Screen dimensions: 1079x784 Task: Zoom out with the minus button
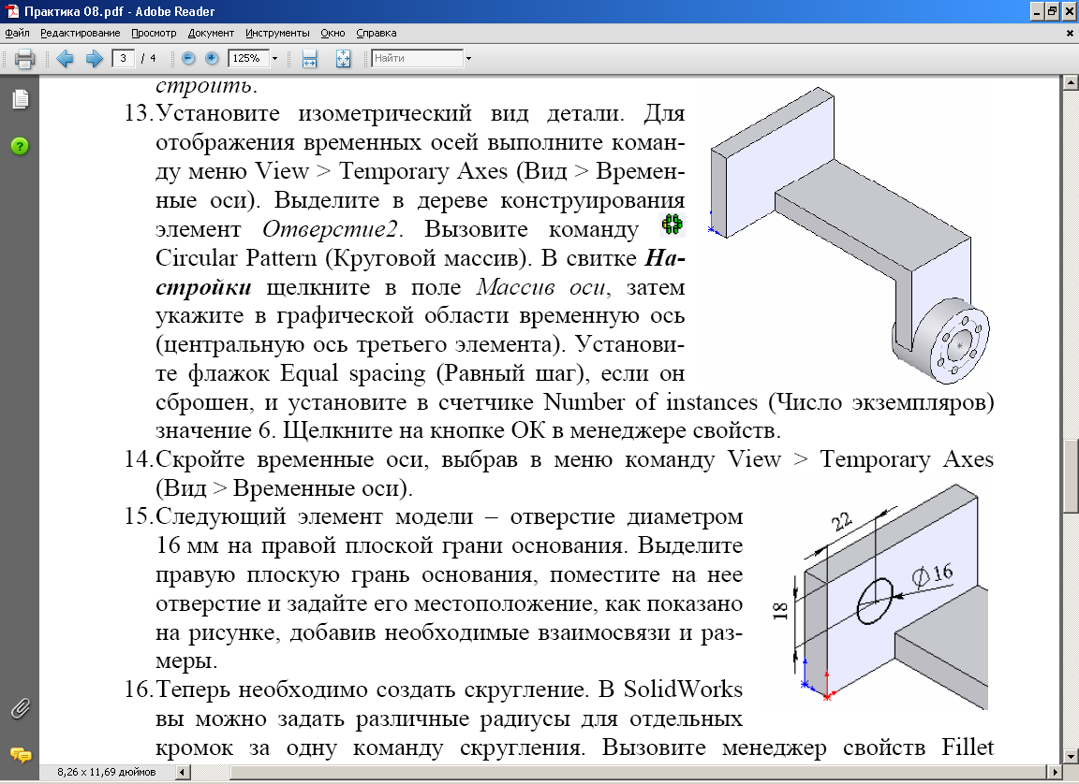(x=188, y=59)
